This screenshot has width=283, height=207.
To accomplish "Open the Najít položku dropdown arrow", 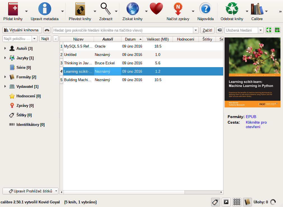I will [34, 39].
